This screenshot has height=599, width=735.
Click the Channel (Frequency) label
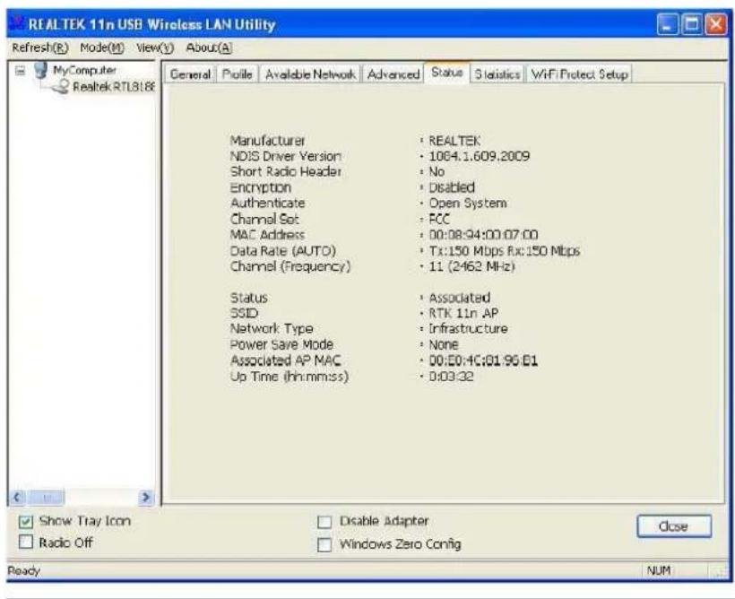pos(290,266)
